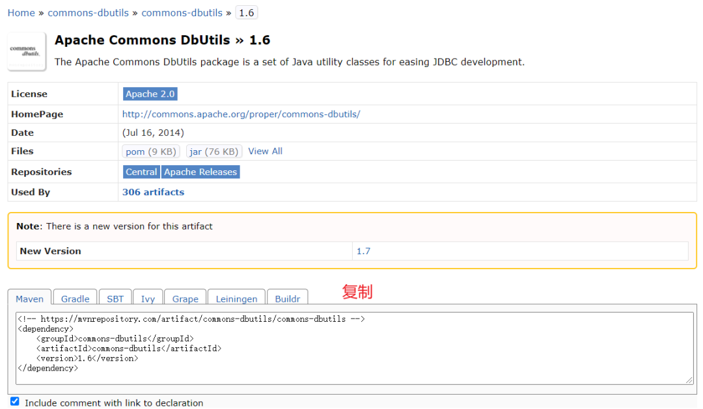Click the textarea resize handle corner
This screenshot has height=409, width=703.
tap(689, 380)
